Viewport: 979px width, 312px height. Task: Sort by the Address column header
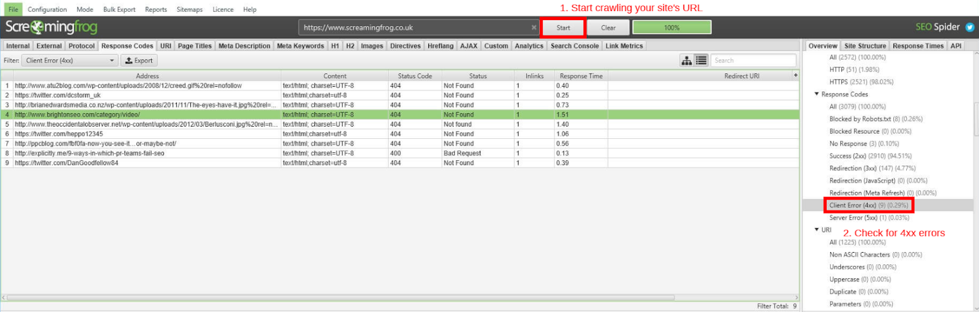[147, 76]
